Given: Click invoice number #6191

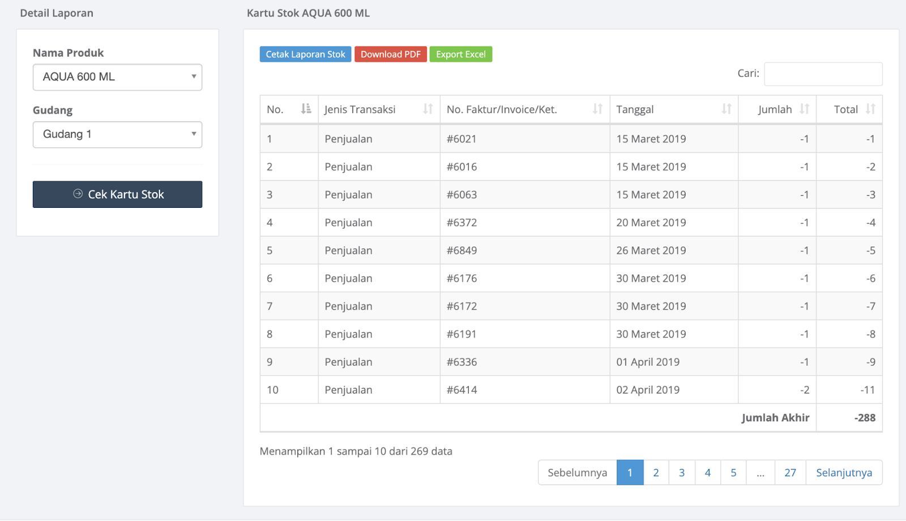Looking at the screenshot, I should pos(461,334).
